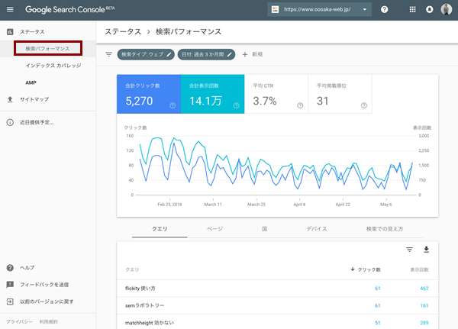
Task: Open the notifications bell
Action: pos(429,9)
